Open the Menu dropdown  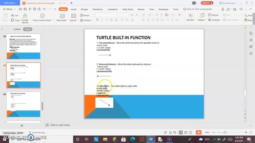point(9,9)
